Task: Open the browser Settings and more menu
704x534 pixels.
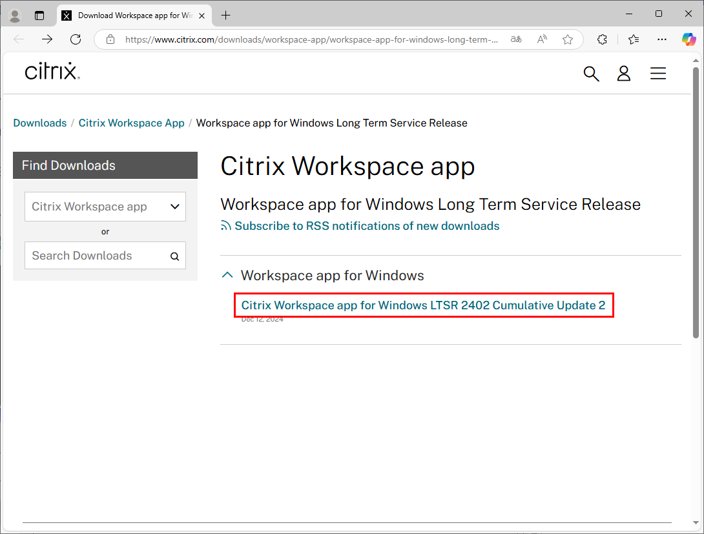Action: [662, 39]
